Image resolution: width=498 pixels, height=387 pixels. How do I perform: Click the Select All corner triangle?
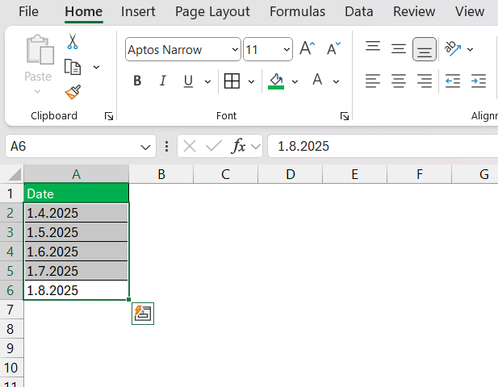pyautogui.click(x=15, y=174)
